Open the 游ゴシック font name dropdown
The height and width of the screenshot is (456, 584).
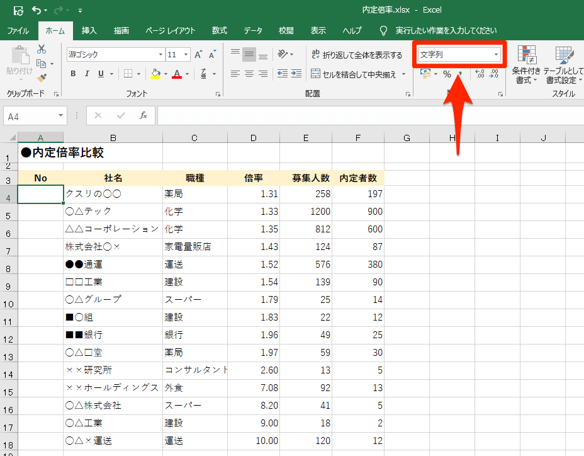160,55
